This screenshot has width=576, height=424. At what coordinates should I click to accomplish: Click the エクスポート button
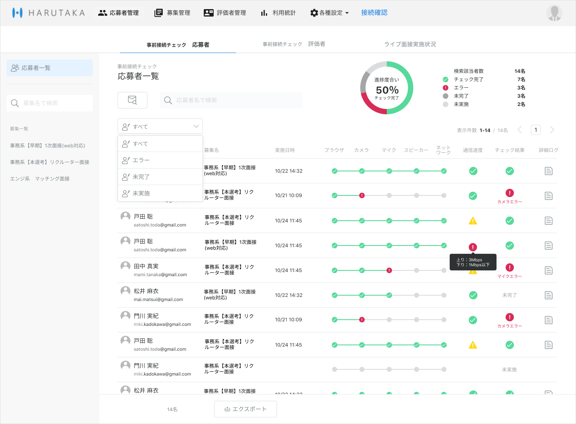tap(246, 409)
